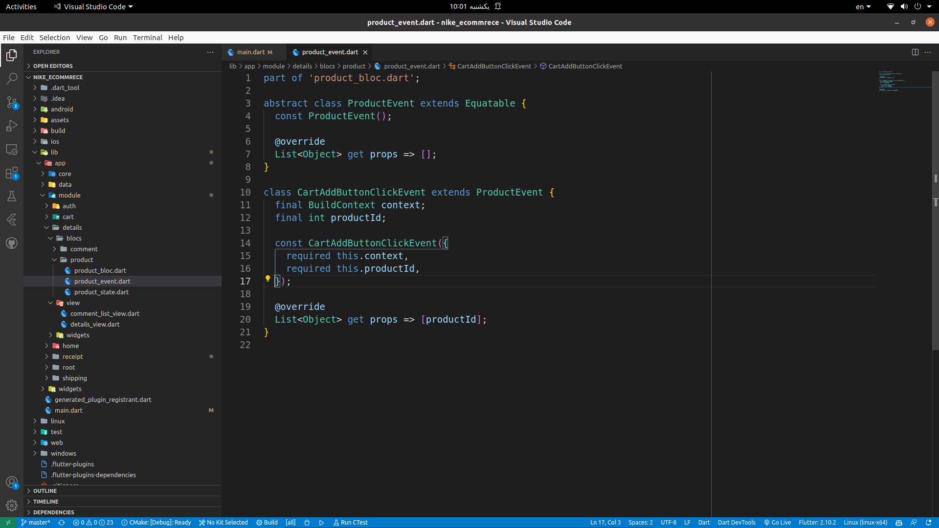939x528 pixels.
Task: Click Flutter: 2.10.2 version status
Action: click(817, 523)
